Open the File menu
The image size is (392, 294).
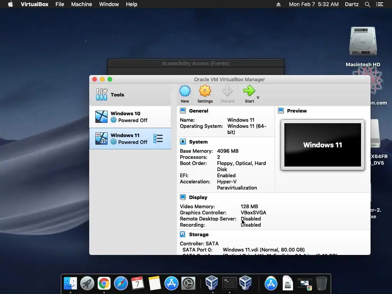[x=60, y=4]
